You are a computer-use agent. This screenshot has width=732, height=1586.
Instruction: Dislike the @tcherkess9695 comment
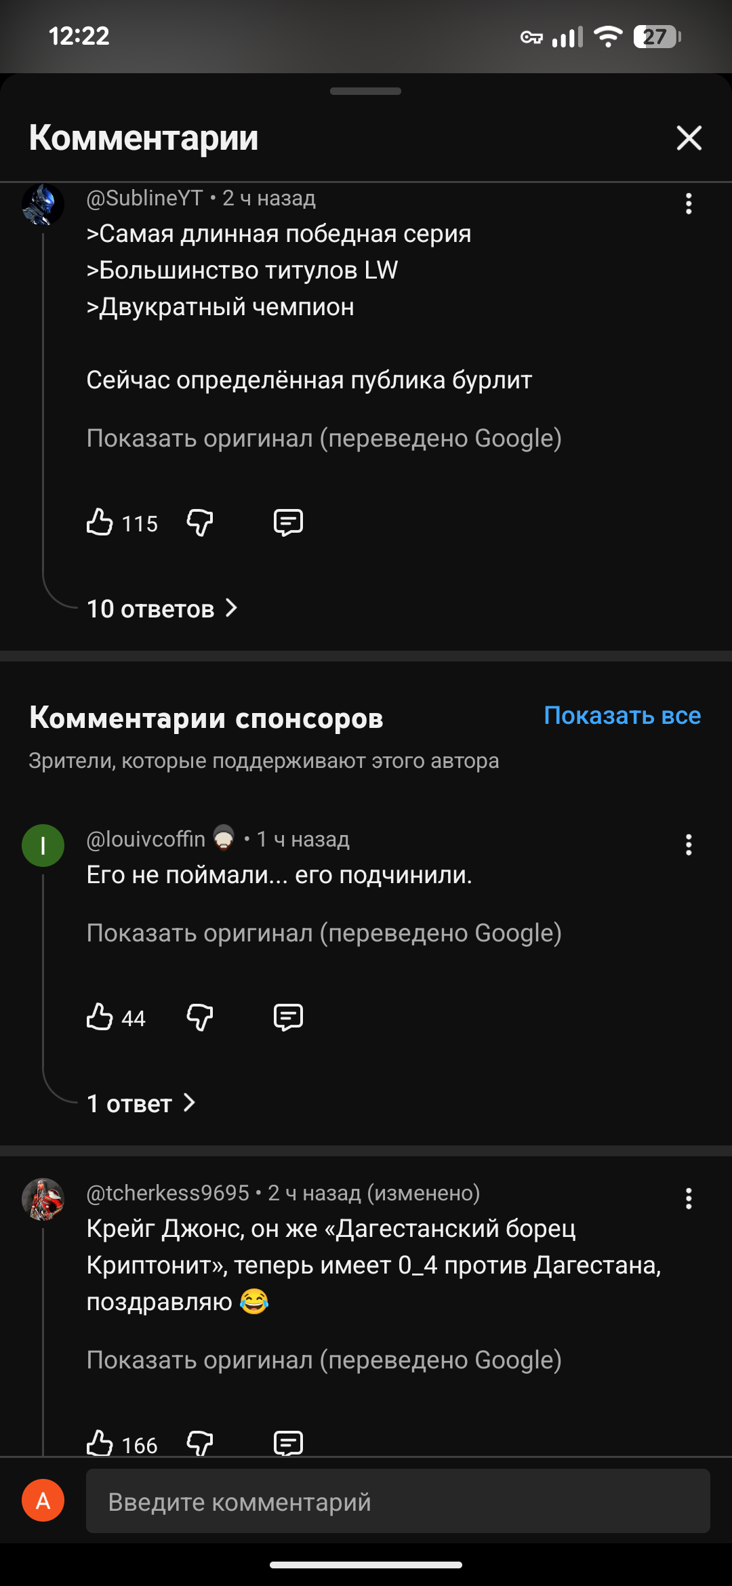200,1443
